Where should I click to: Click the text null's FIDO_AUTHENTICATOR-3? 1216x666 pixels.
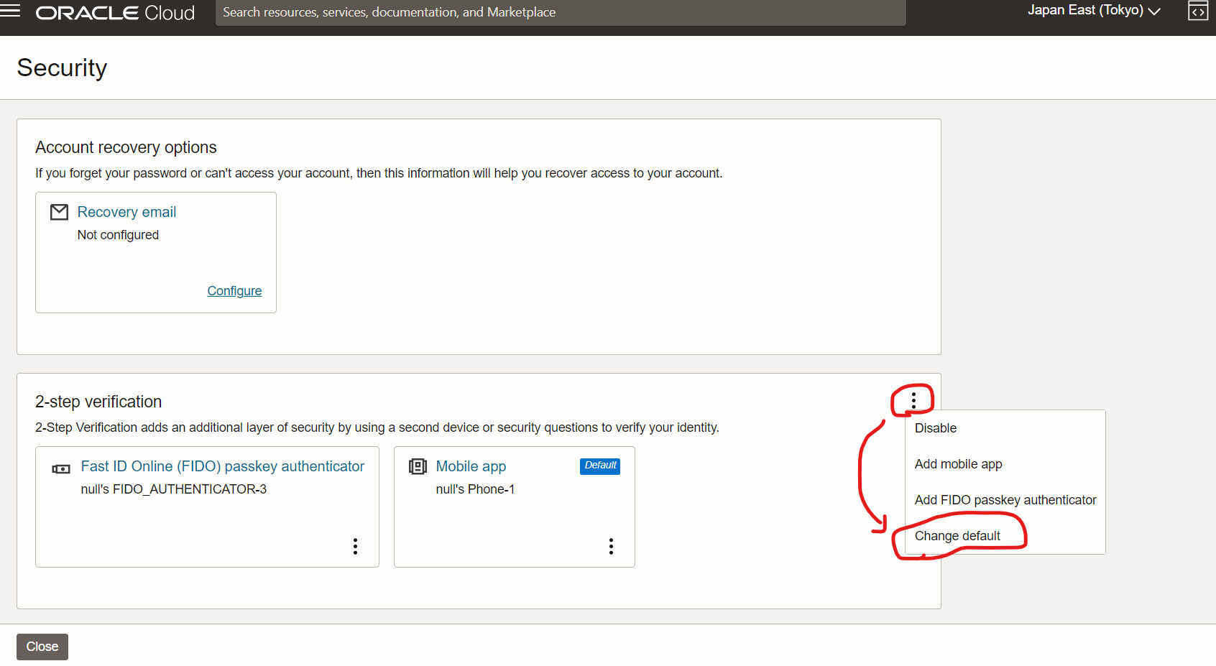click(x=174, y=489)
